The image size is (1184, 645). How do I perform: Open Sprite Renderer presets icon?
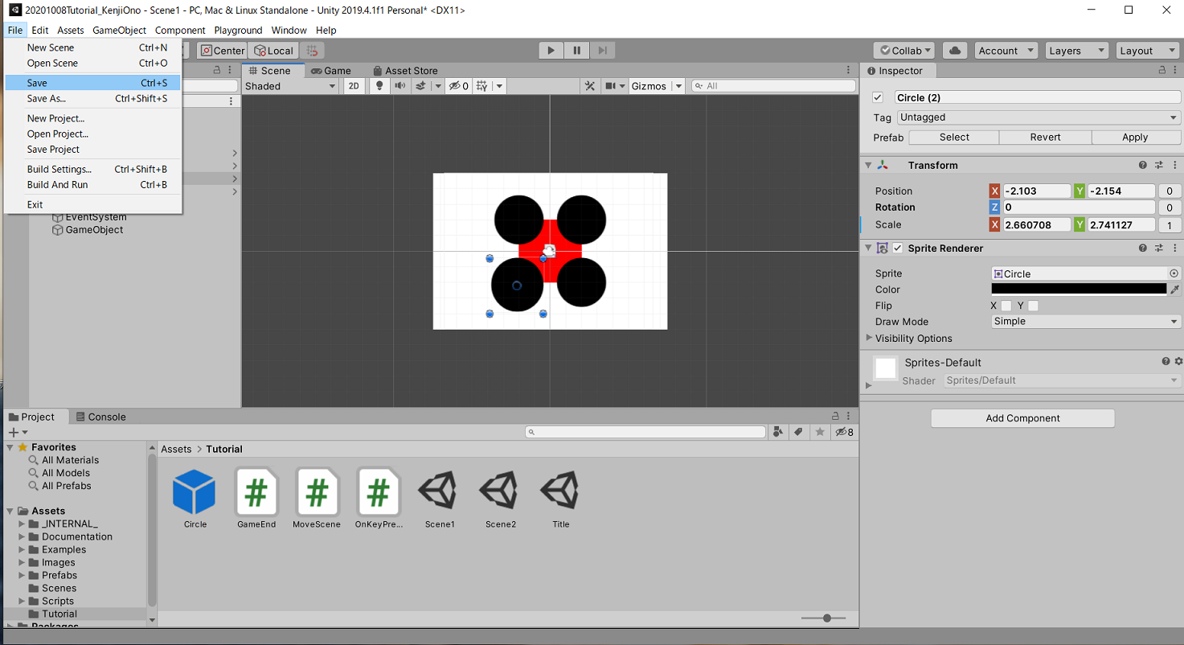click(x=1159, y=249)
